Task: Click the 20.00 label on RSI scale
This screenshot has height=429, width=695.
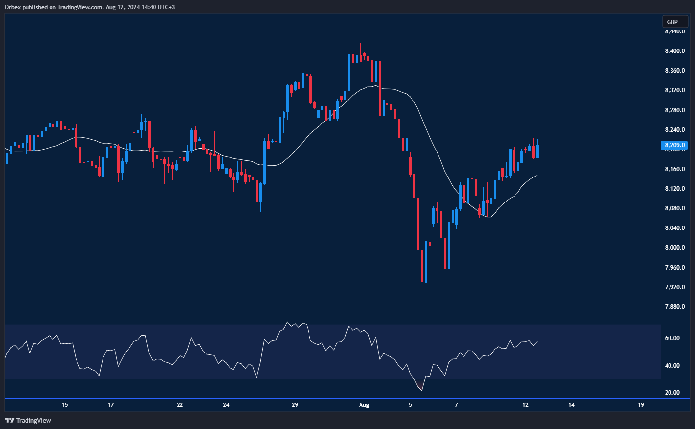Action: [x=672, y=393]
